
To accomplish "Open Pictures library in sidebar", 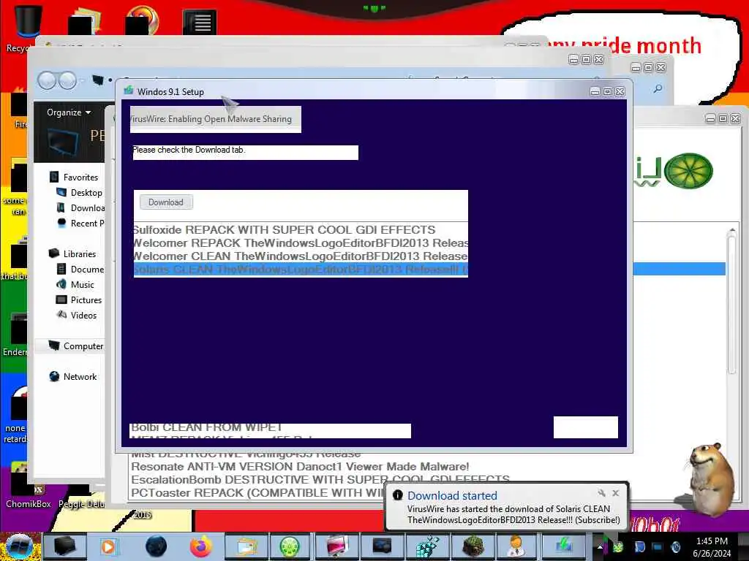I will point(79,299).
